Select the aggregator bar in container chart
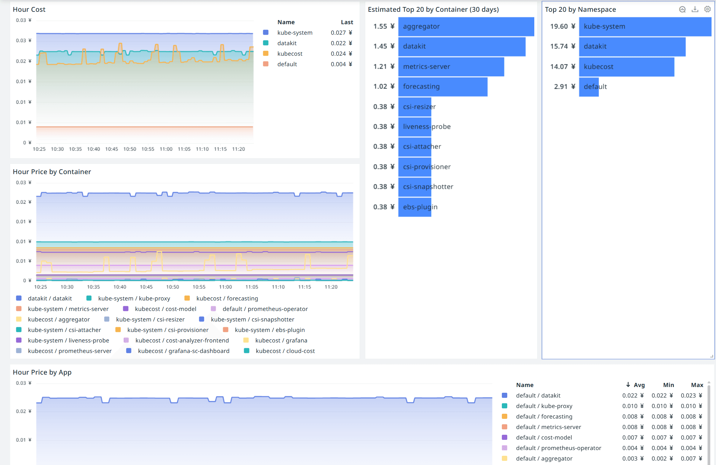Image resolution: width=716 pixels, height=465 pixels. [466, 26]
